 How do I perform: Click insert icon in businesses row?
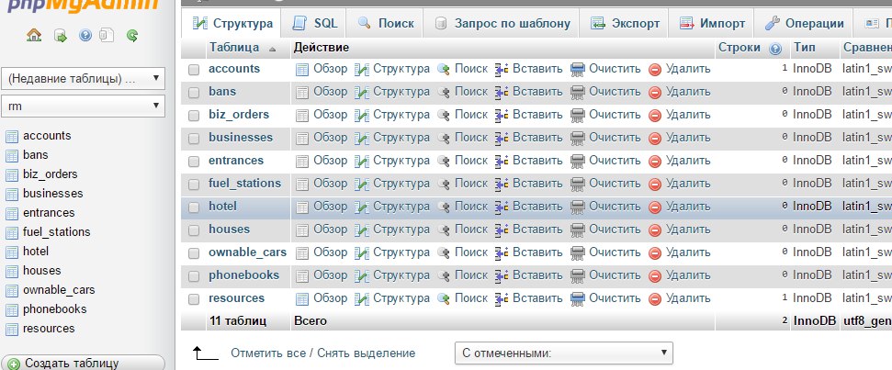[502, 138]
